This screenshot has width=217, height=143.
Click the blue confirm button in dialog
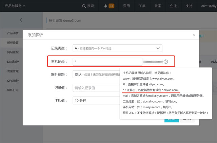coord(172,120)
